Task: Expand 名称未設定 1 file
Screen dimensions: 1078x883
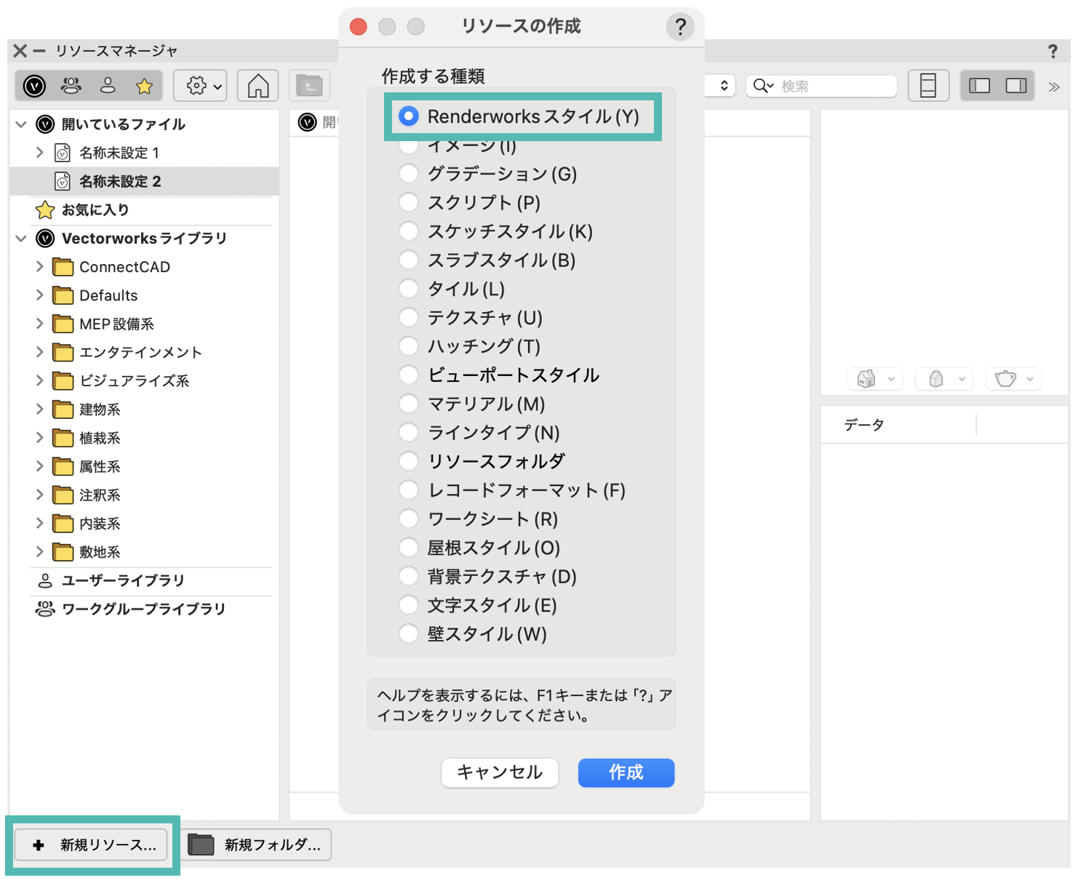Action: click(x=39, y=153)
